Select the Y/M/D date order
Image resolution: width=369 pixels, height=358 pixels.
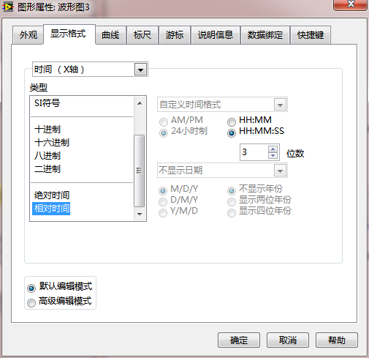[163, 213]
